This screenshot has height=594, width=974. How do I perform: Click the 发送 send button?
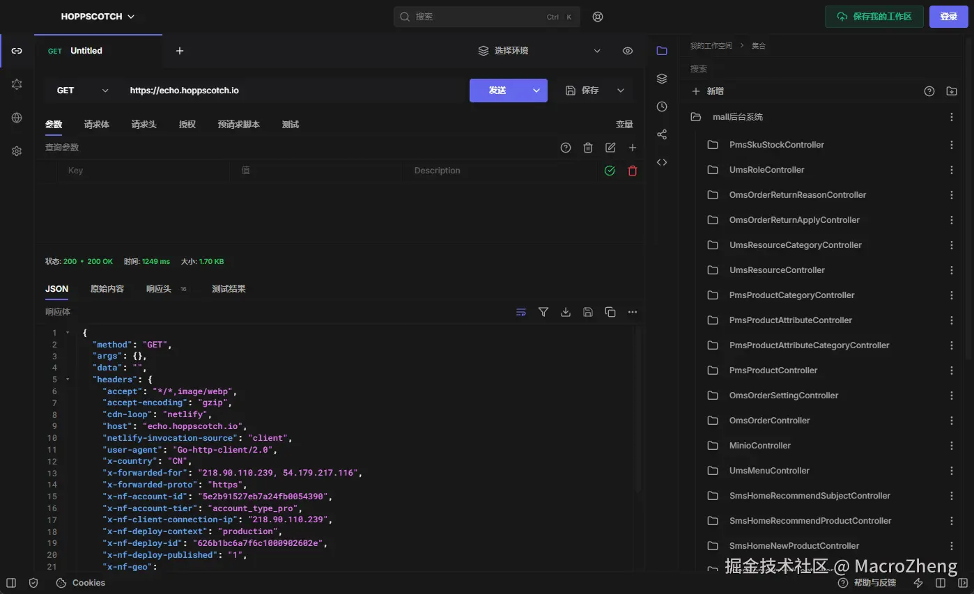pyautogui.click(x=497, y=91)
